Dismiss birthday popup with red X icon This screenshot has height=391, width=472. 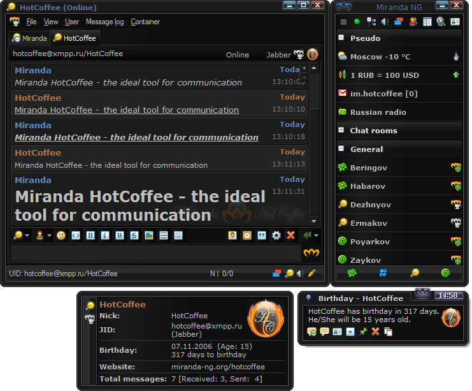tap(375, 332)
